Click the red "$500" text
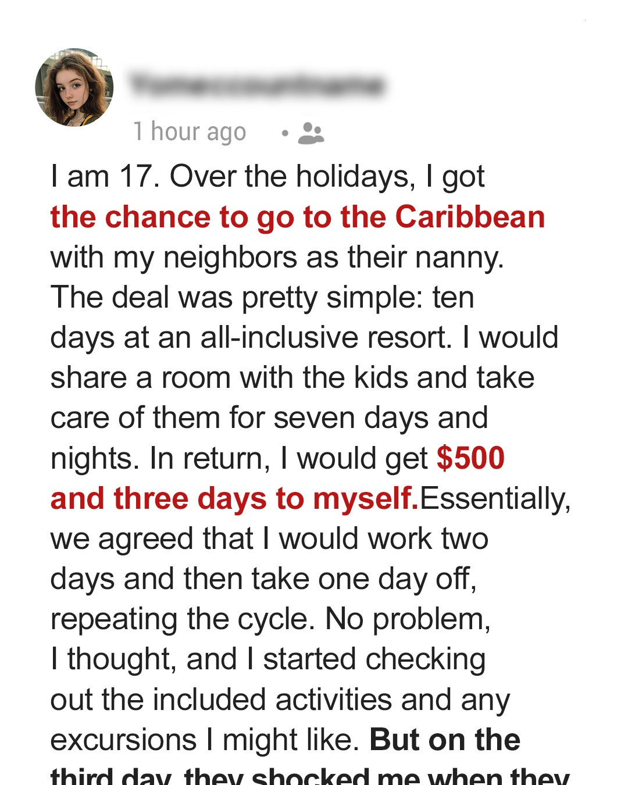628x785 pixels. (x=470, y=458)
